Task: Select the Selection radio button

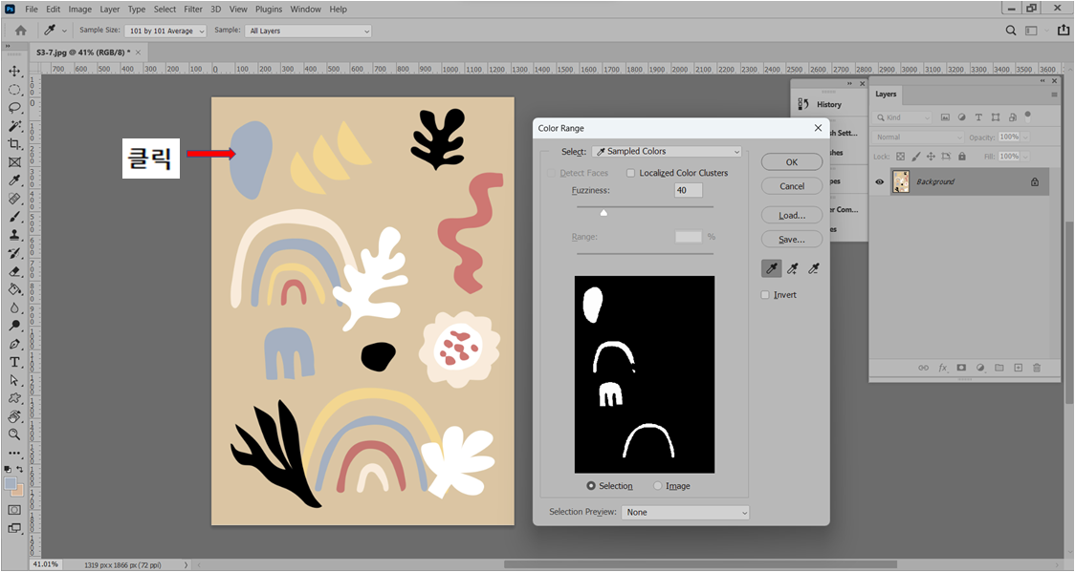Action: pyautogui.click(x=591, y=486)
